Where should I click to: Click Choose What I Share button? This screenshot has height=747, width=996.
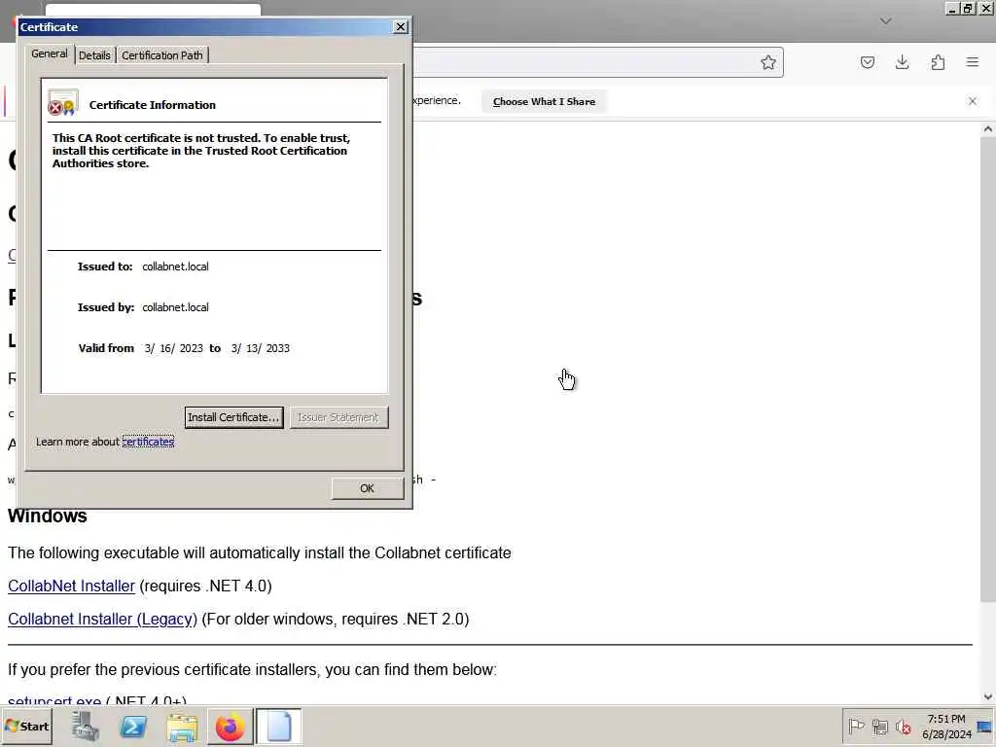(544, 101)
